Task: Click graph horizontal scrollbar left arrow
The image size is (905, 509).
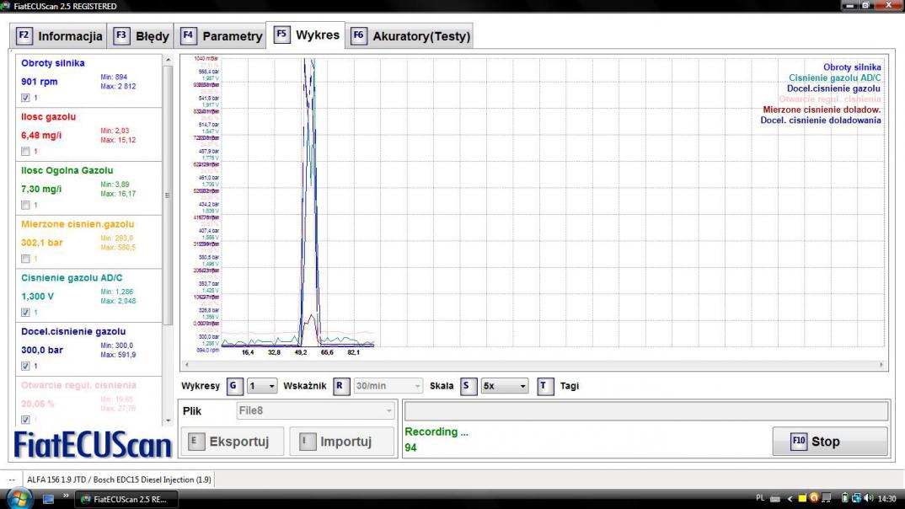Action: coord(186,365)
